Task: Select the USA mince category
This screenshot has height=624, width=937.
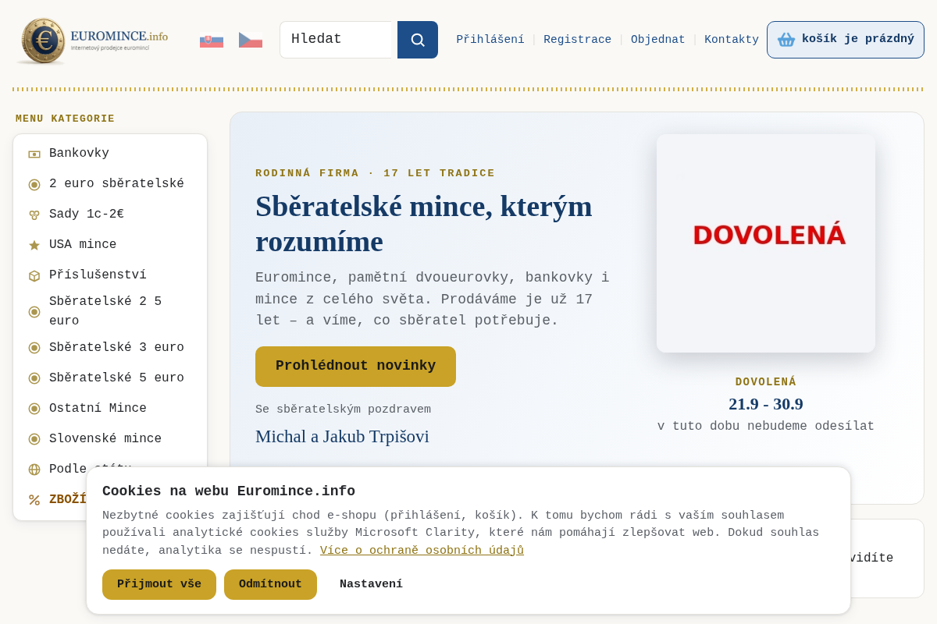Action: 110,245
